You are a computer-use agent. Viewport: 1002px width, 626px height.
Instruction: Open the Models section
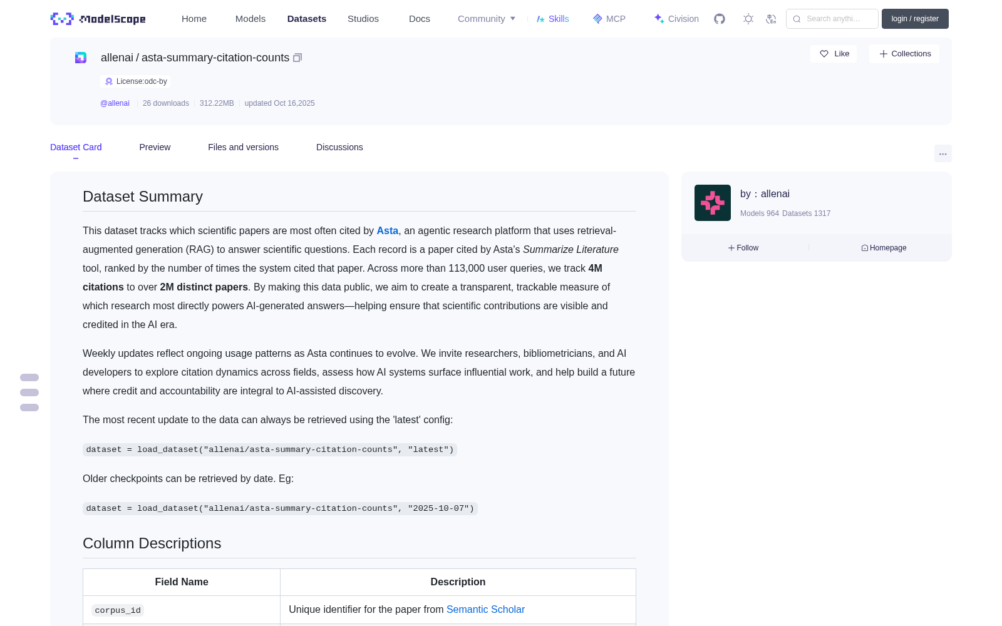click(x=250, y=19)
